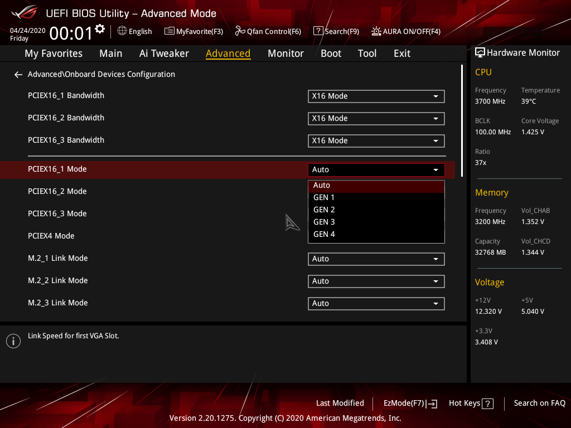Click the Hardware Monitor screen icon
571x428 pixels.
[x=480, y=53]
